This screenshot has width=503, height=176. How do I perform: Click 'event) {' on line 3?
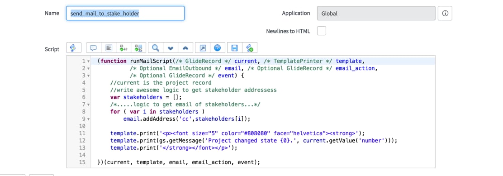tap(232, 76)
